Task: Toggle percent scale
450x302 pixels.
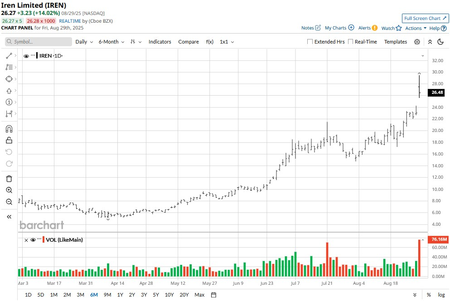Action: coord(429,295)
